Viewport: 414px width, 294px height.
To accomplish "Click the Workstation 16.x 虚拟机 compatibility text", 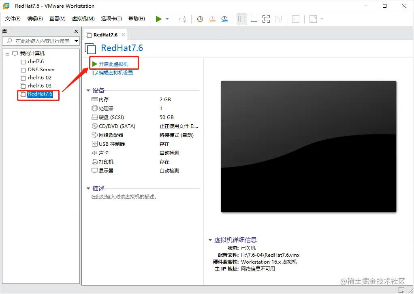I will (269, 262).
